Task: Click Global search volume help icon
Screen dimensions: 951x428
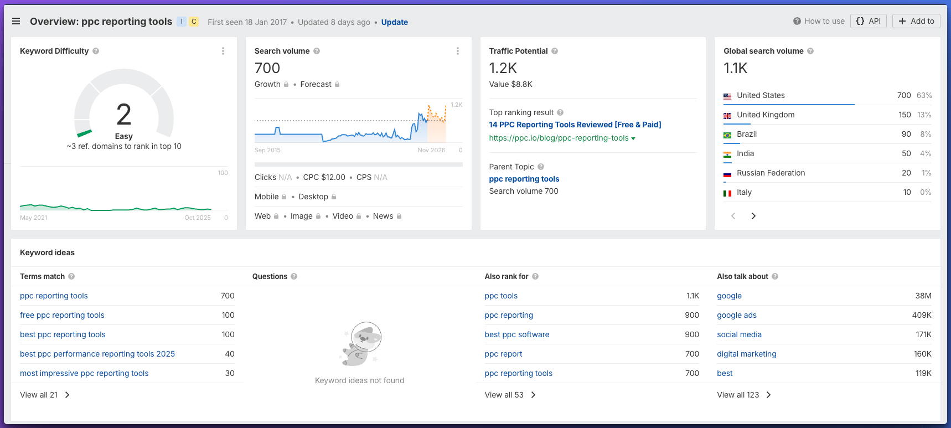Action: pos(810,51)
